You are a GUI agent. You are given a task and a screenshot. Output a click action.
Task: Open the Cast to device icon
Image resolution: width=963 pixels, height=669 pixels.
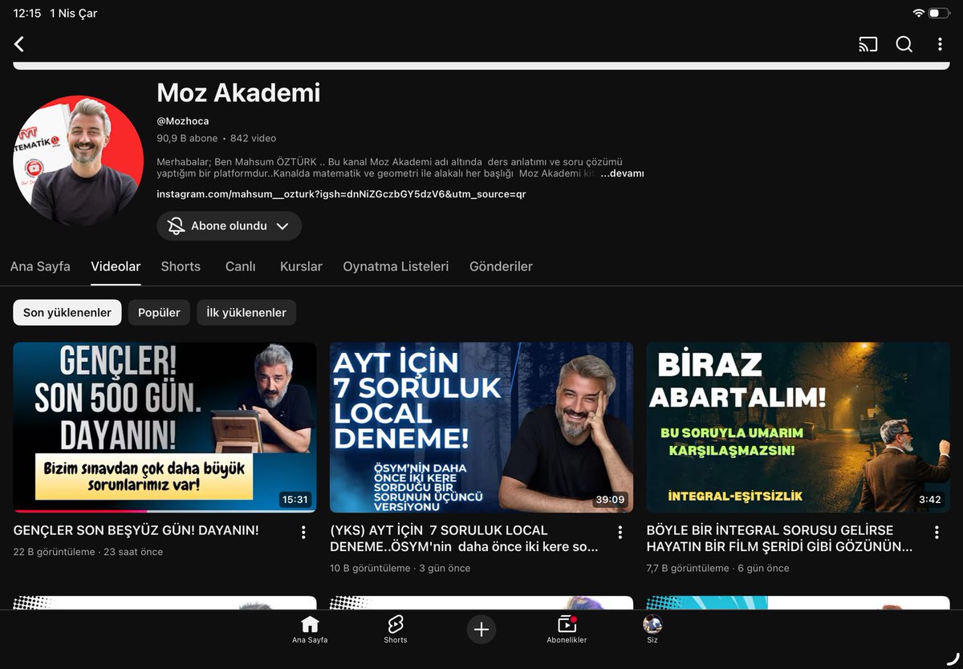[x=868, y=45]
